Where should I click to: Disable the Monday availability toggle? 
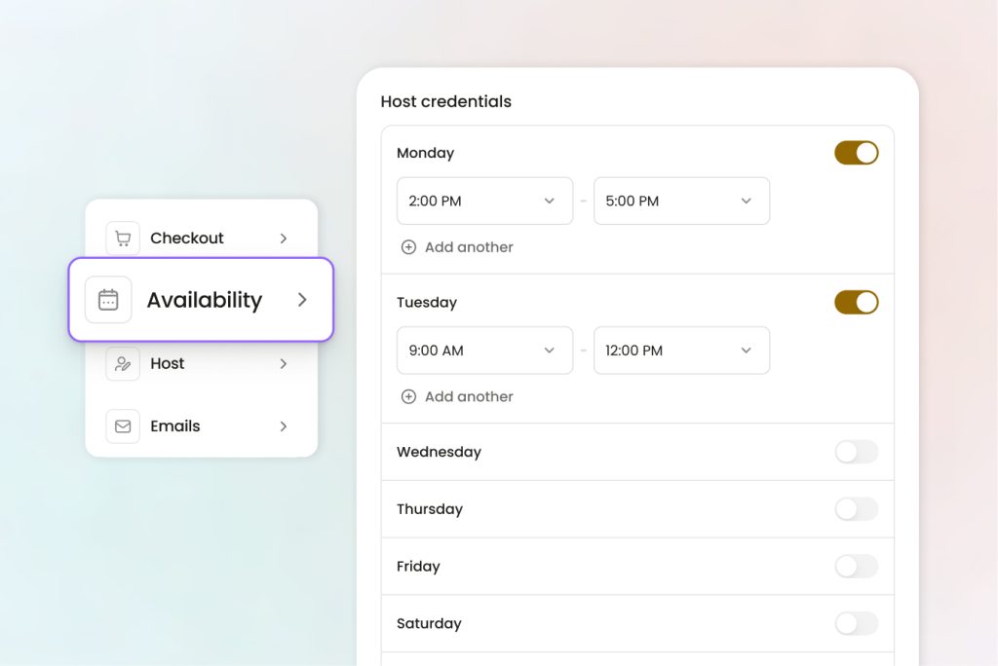point(856,153)
